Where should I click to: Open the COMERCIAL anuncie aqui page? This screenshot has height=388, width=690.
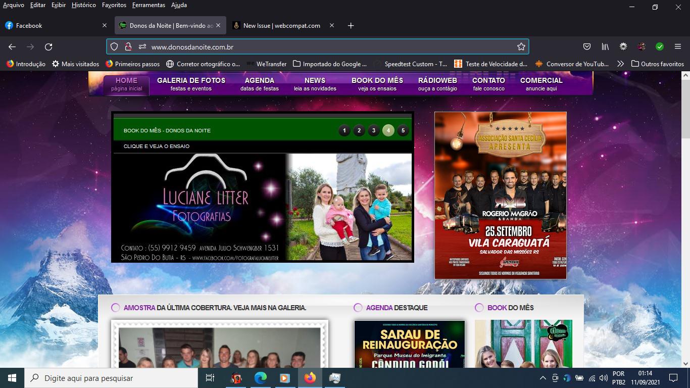click(541, 84)
